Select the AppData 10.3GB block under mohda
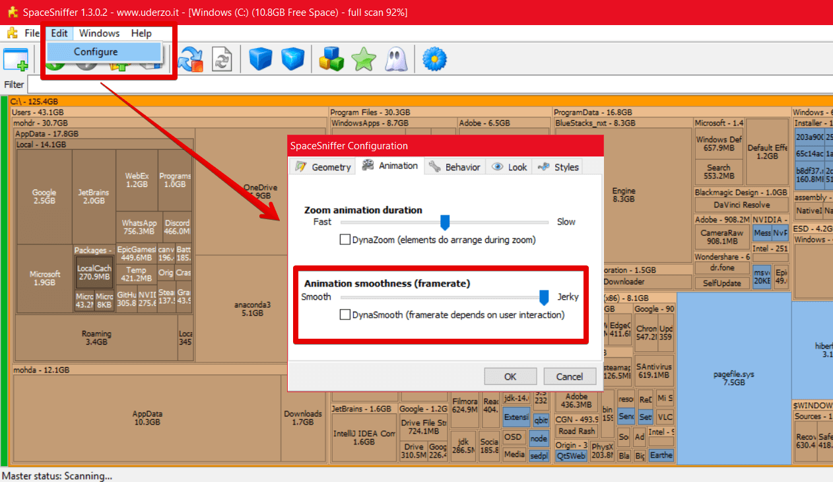833x482 pixels. [147, 418]
